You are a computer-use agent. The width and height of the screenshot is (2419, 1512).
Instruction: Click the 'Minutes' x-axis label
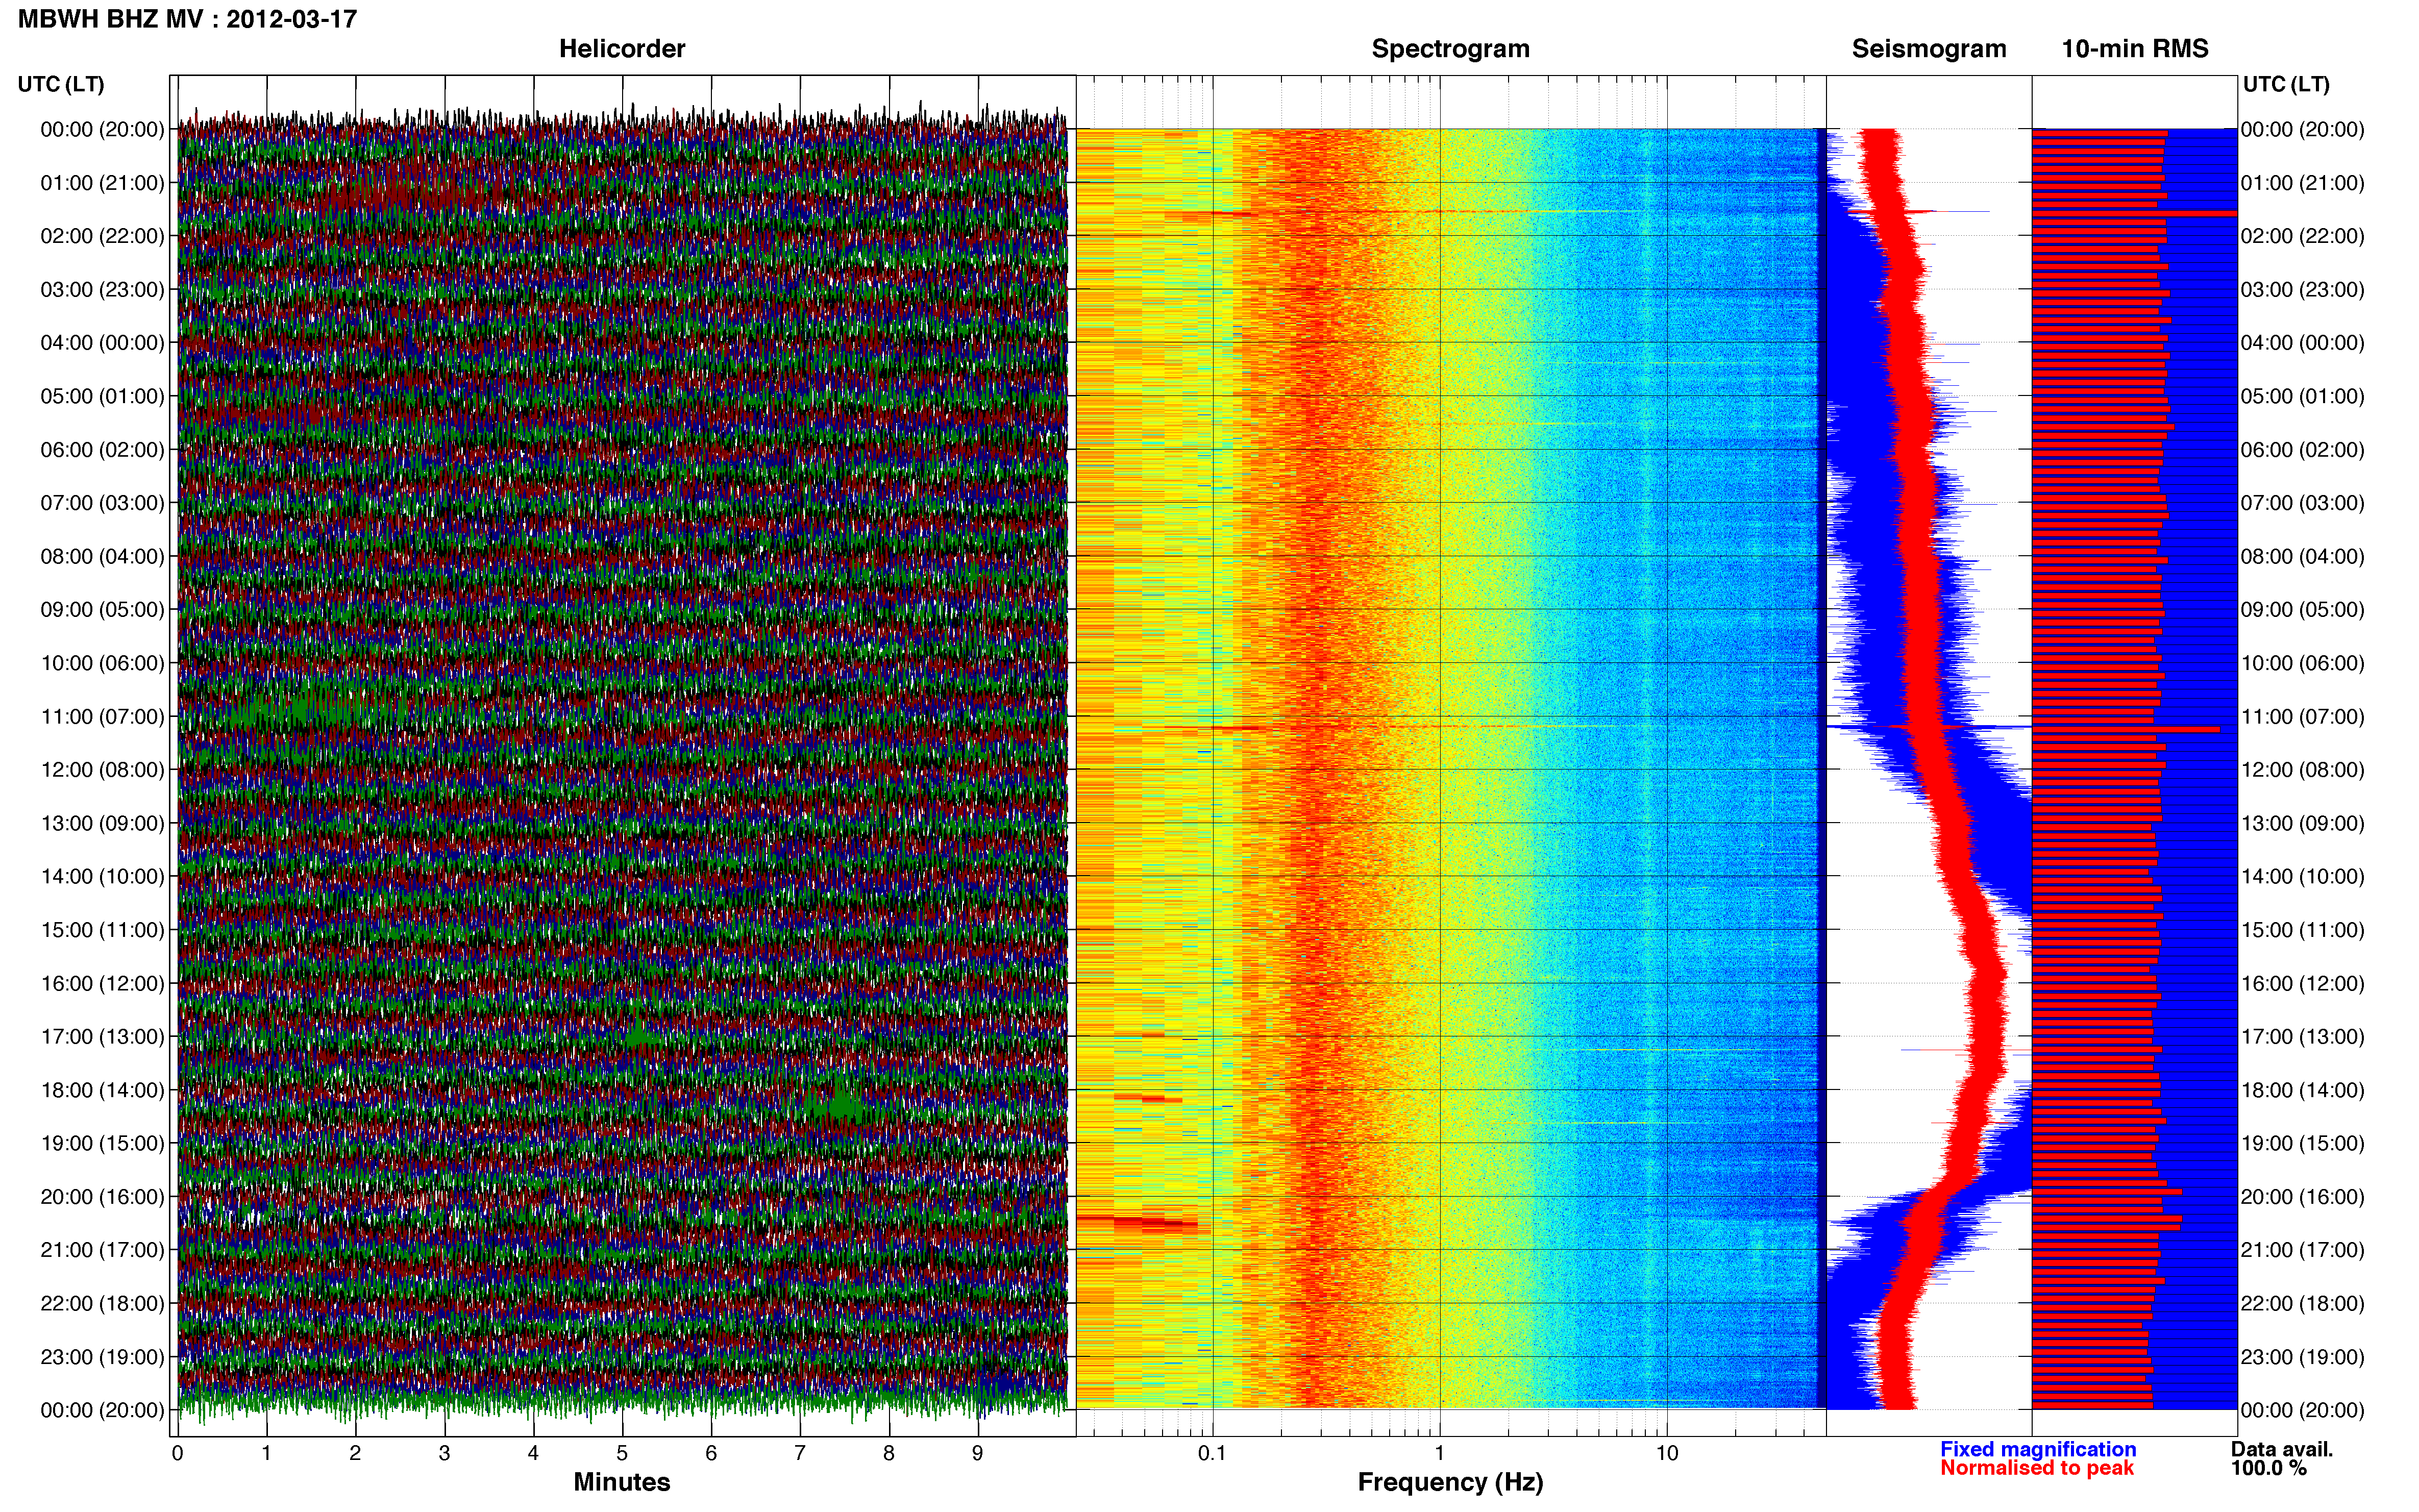621,1482
